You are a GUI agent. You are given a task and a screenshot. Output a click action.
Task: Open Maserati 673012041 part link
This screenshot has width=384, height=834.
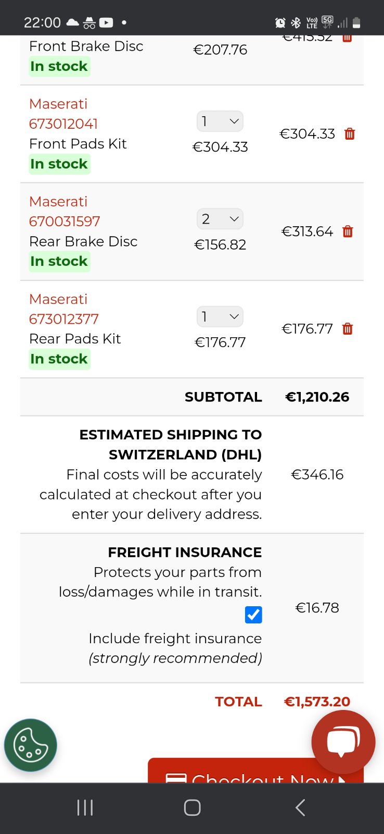coord(63,124)
